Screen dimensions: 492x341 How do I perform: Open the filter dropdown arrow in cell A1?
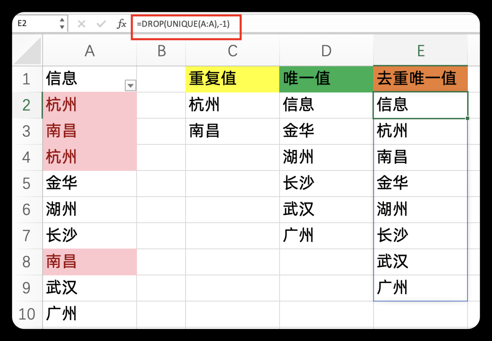point(131,86)
